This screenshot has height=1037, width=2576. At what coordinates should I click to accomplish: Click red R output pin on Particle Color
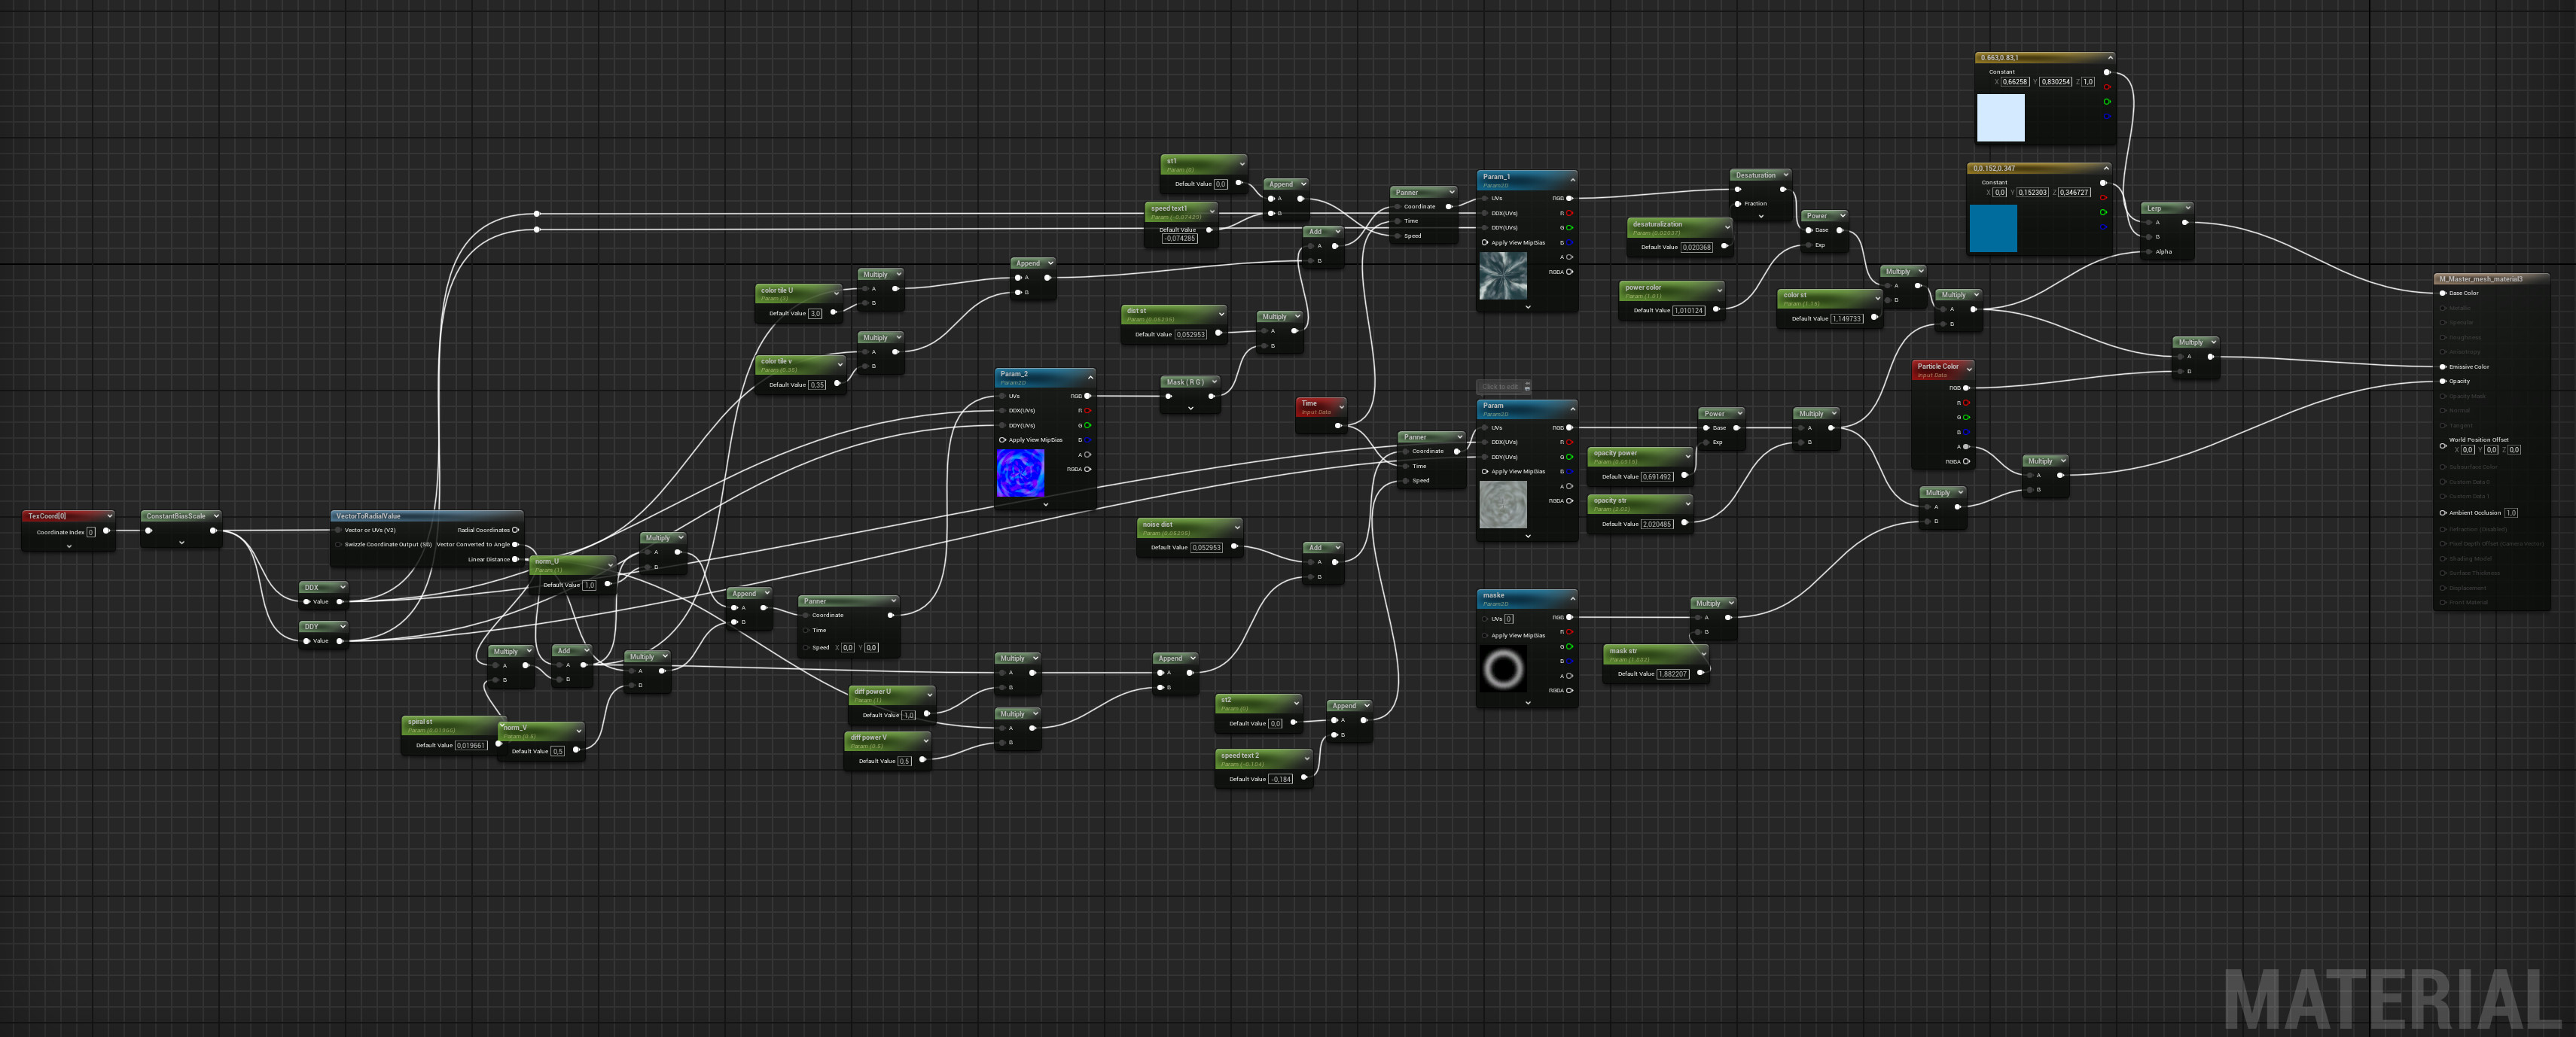tap(1966, 403)
